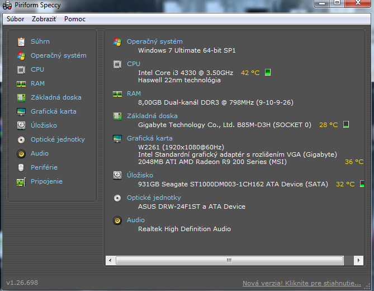This screenshot has height=291, width=374.
Task: Click the Audio speaker icon in sidebar
Action: pos(21,154)
